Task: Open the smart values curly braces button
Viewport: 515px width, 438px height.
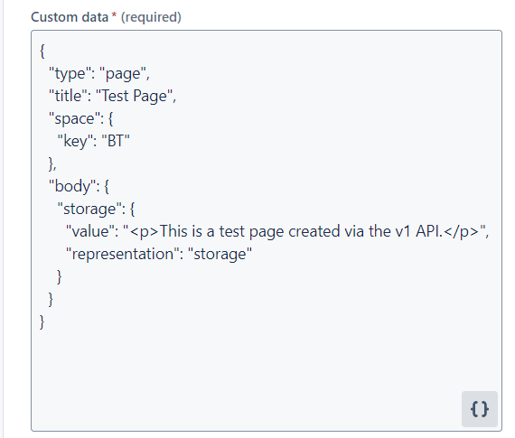Action: 479,409
